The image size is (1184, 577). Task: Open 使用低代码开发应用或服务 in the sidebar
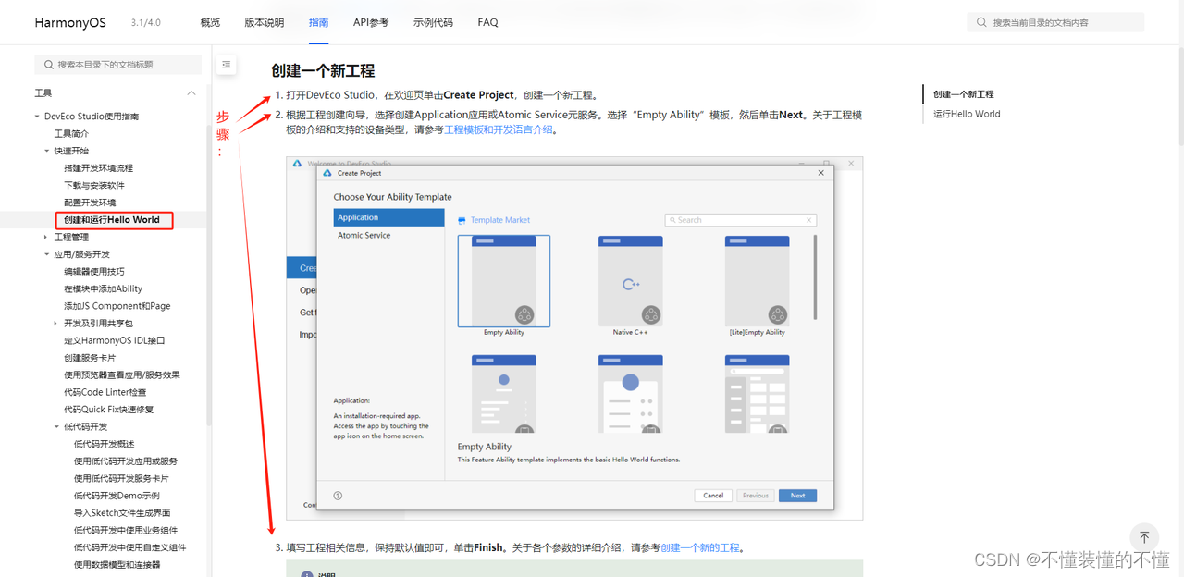(x=126, y=461)
